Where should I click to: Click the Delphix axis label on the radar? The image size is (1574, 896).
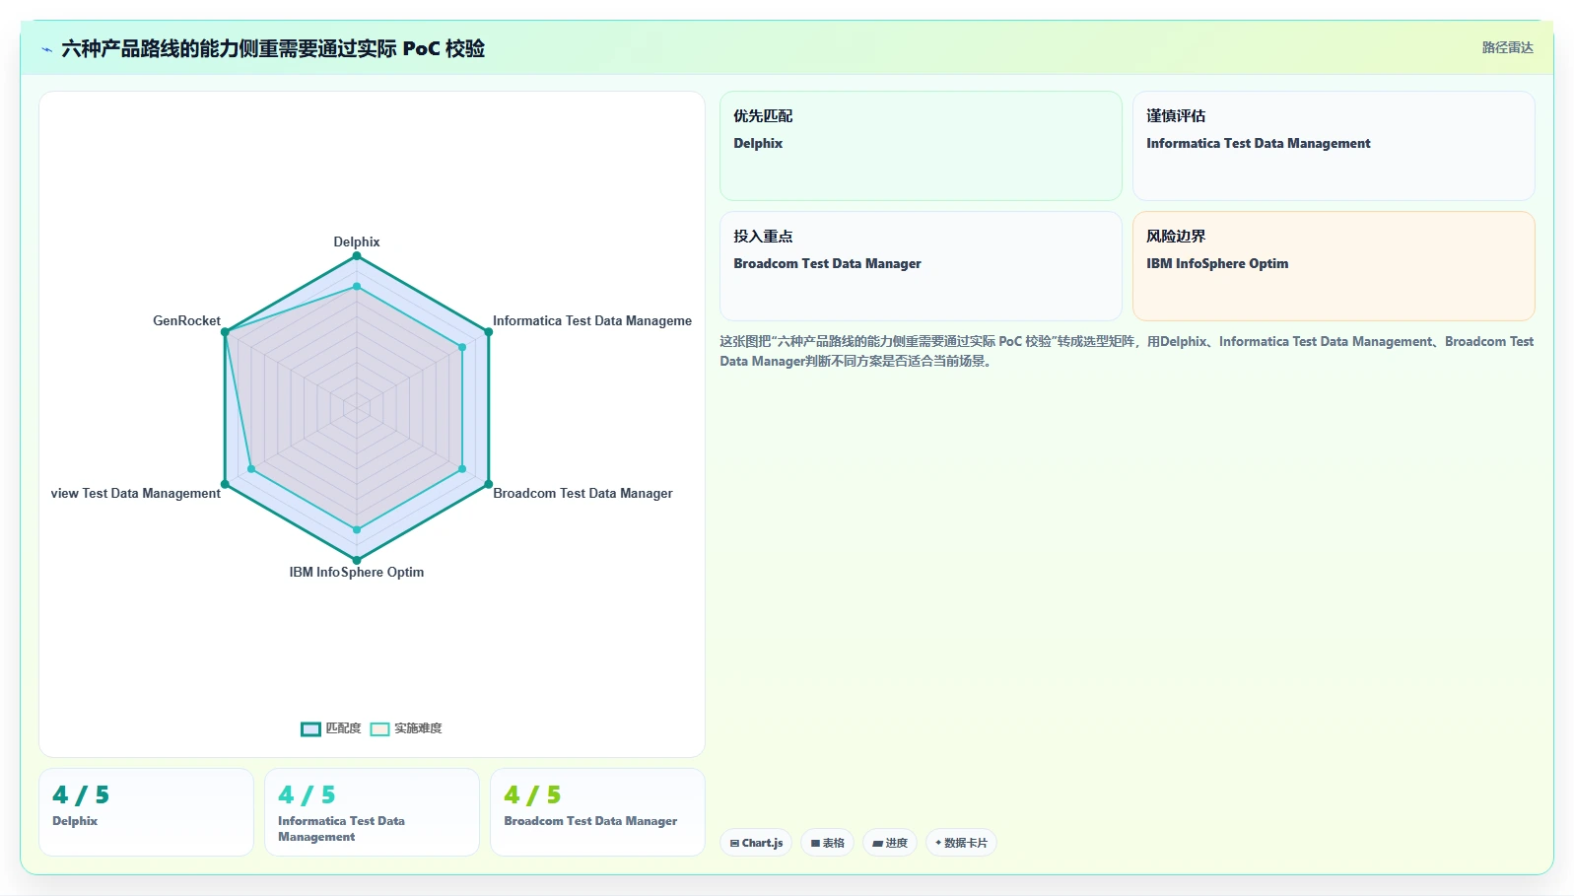(x=357, y=241)
